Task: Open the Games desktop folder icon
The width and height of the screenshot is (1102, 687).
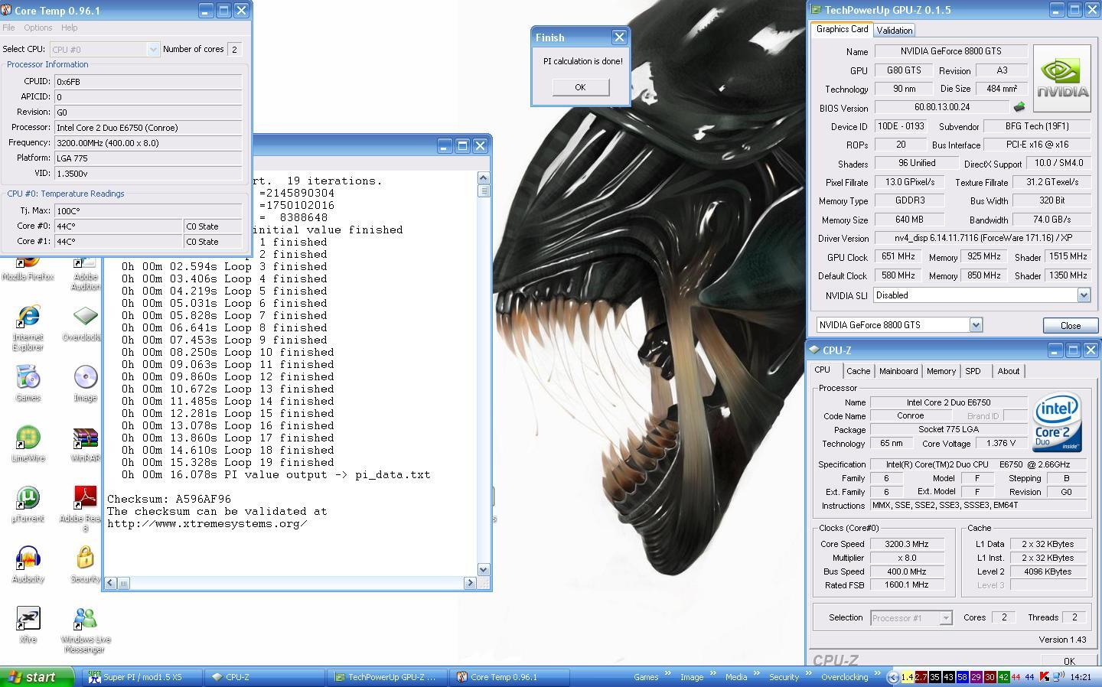Action: [x=28, y=376]
